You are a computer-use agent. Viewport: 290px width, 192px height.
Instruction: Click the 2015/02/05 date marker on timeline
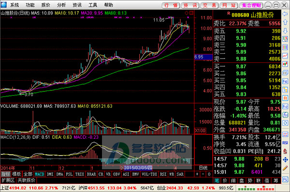[138, 168]
